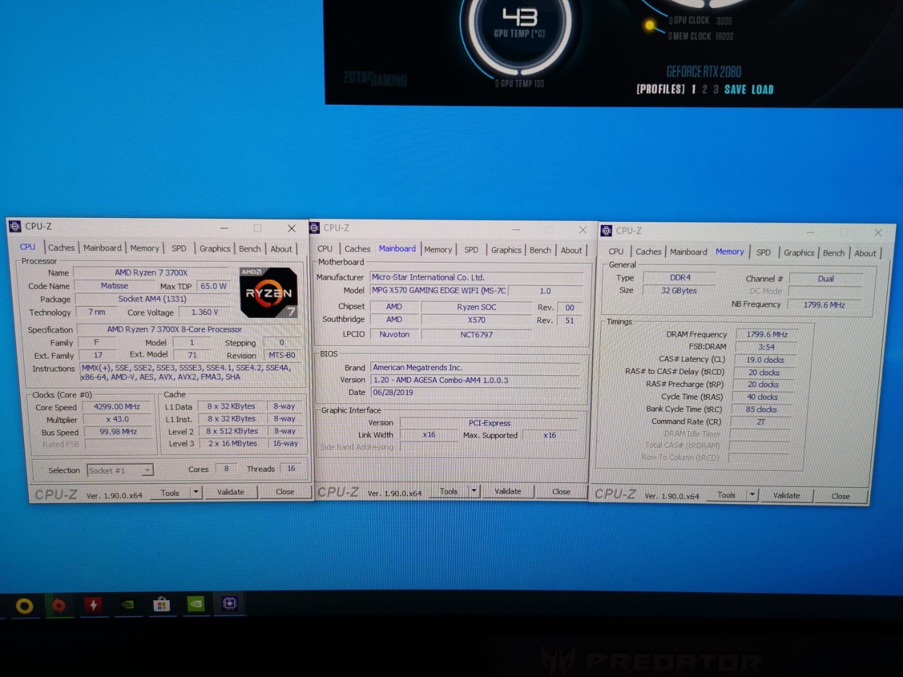Screen dimensions: 903x677
Task: Launch the red lightning bolt taskbar app
Action: 94,605
